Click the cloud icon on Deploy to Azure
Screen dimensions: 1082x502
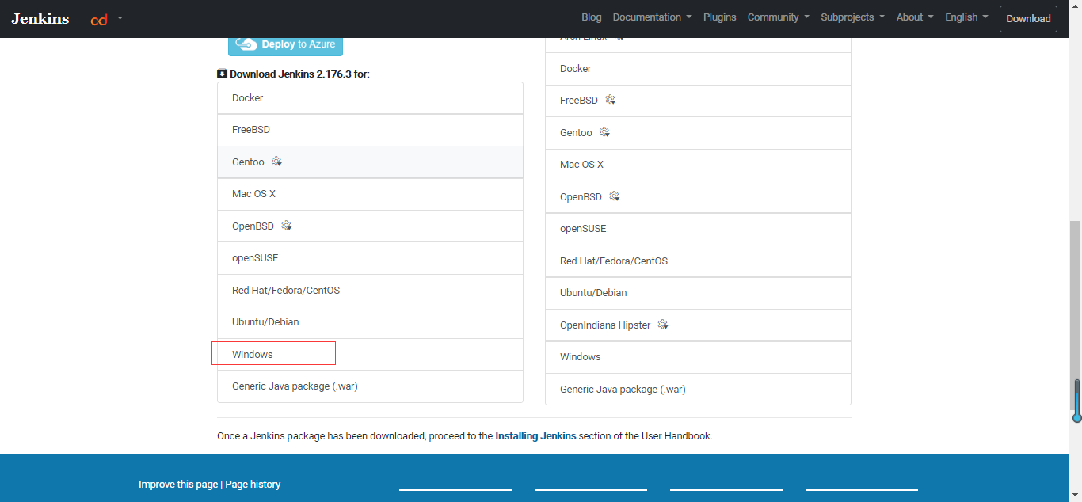[x=246, y=44]
